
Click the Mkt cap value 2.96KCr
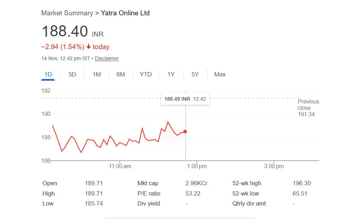[196, 183]
